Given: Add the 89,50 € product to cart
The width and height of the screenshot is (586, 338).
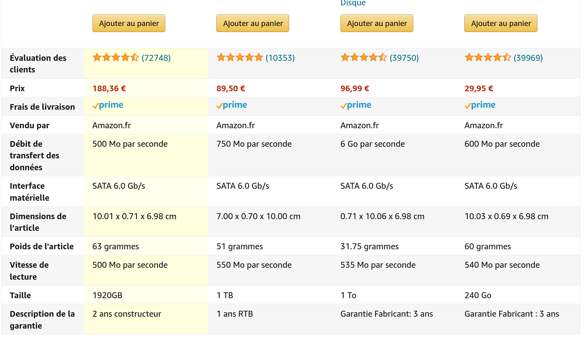Looking at the screenshot, I should 253,24.
